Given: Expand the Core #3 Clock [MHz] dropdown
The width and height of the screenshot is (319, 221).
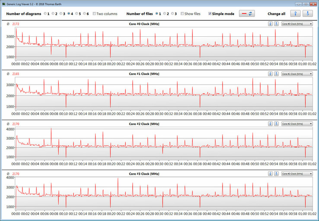Looking at the screenshot, I should coord(297,174).
